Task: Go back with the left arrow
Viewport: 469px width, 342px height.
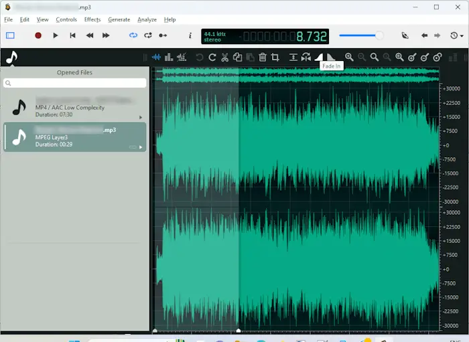Action: coord(424,35)
